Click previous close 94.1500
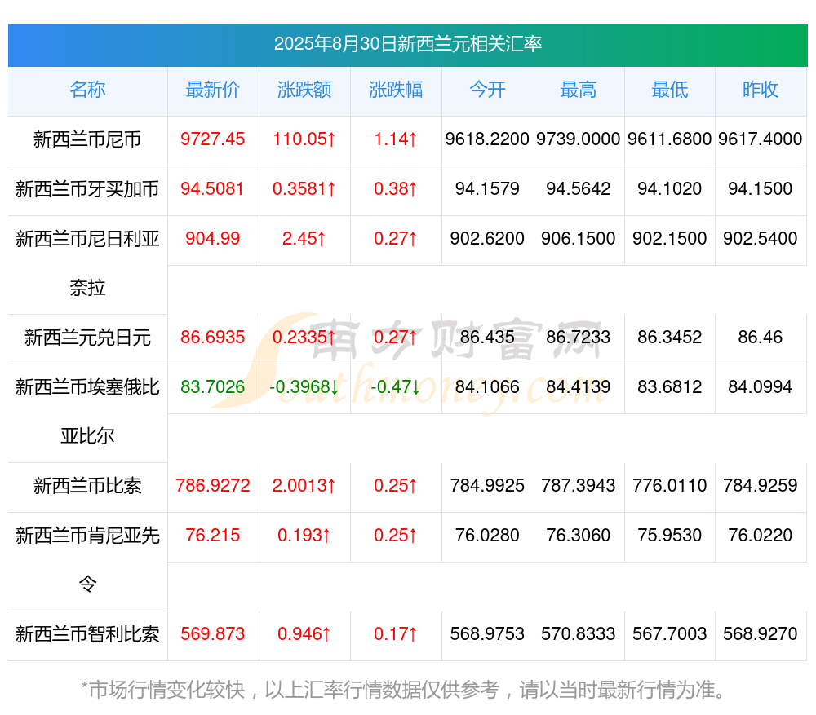Screen dimensions: 816x715 coord(761,189)
